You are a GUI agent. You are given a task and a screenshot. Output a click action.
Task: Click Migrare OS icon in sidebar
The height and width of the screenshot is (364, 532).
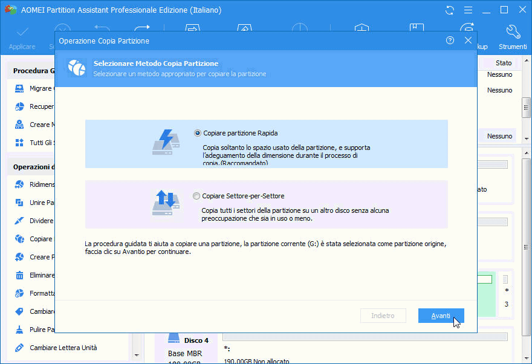point(19,88)
